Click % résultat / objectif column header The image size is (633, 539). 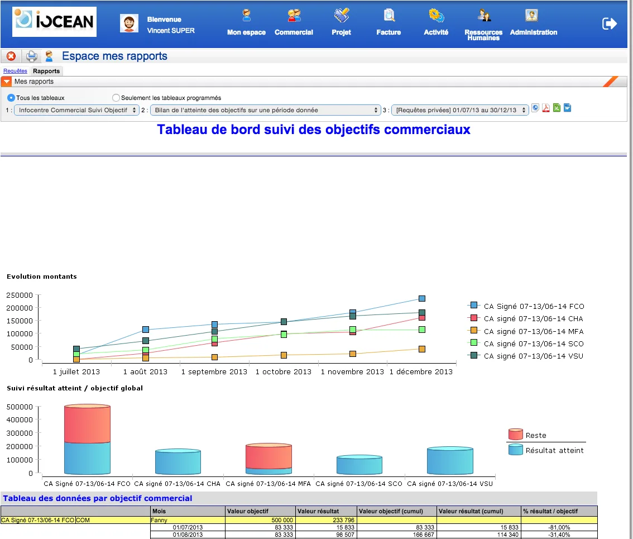(x=559, y=511)
